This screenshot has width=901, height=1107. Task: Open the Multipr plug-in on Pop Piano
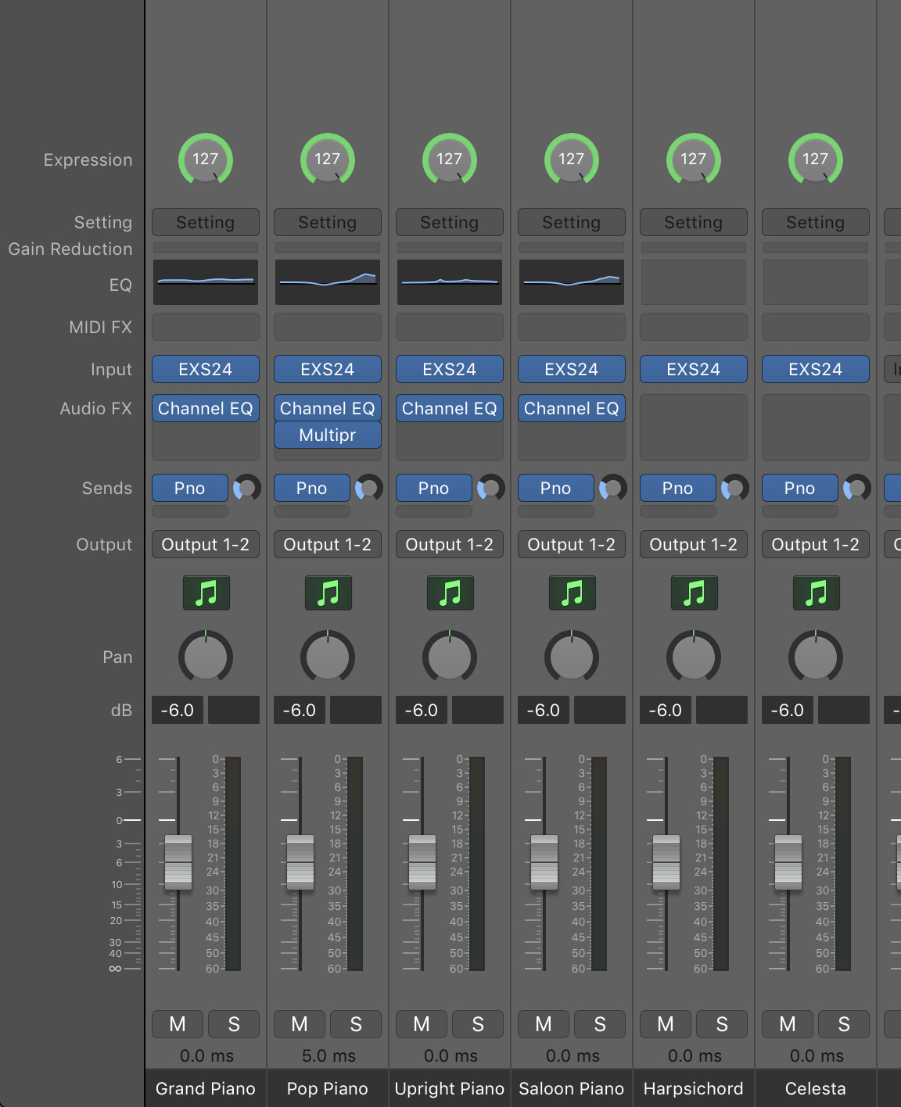(328, 435)
